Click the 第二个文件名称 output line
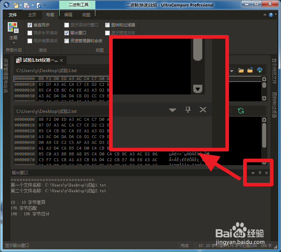Screen dimensions: 281x252 [58, 191]
